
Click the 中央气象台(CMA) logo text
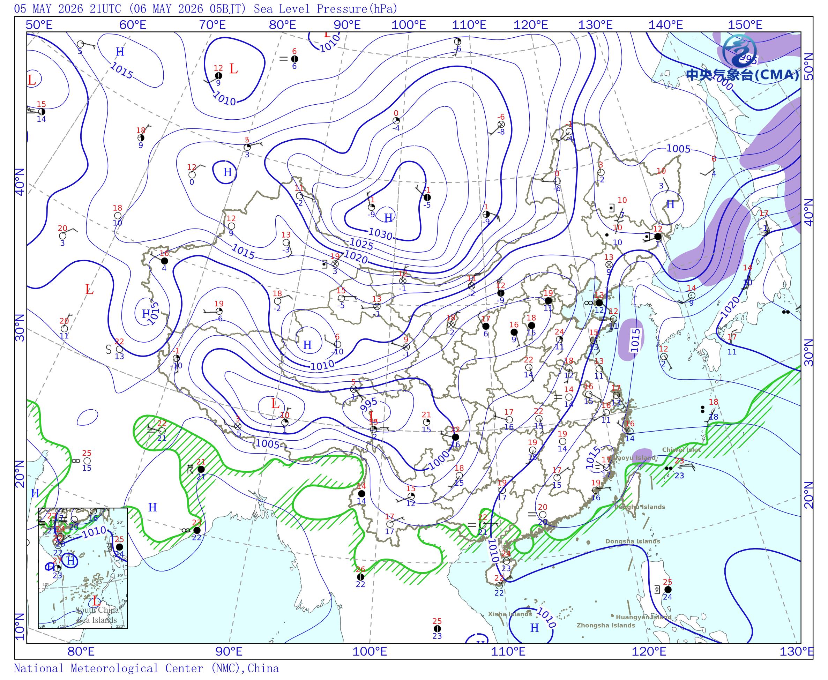click(x=743, y=74)
